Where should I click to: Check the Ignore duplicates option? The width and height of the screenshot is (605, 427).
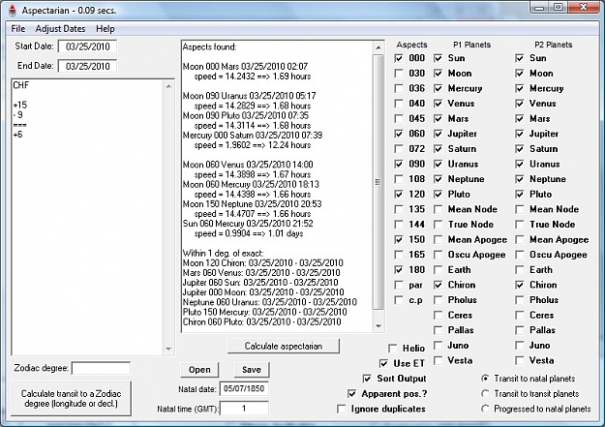[342, 409]
